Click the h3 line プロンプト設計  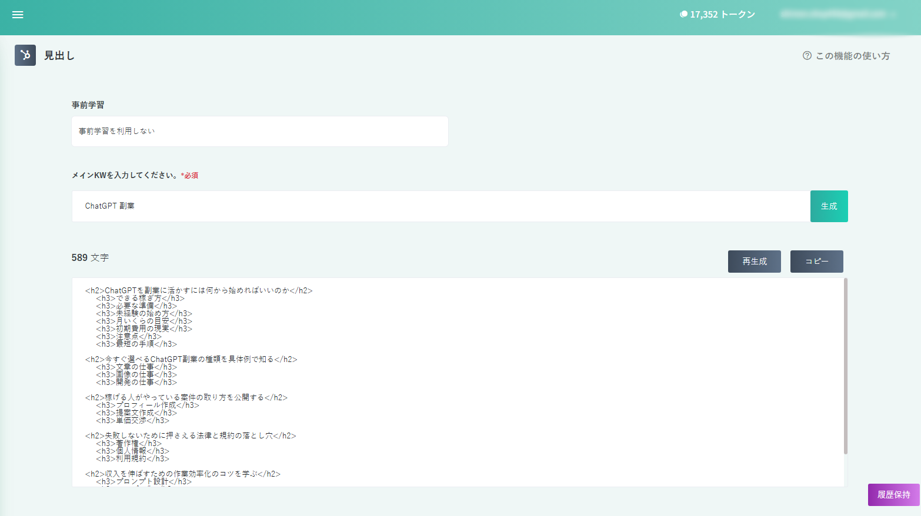pyautogui.click(x=144, y=481)
